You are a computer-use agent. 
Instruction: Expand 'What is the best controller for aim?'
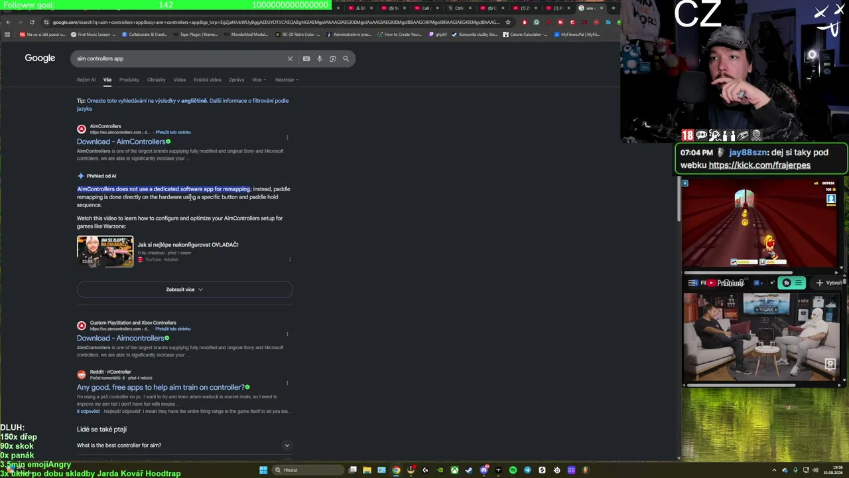184,445
